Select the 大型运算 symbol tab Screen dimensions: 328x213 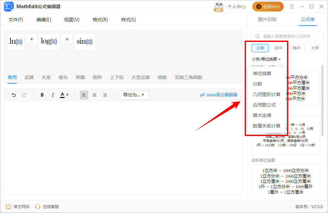pyautogui.click(x=141, y=78)
